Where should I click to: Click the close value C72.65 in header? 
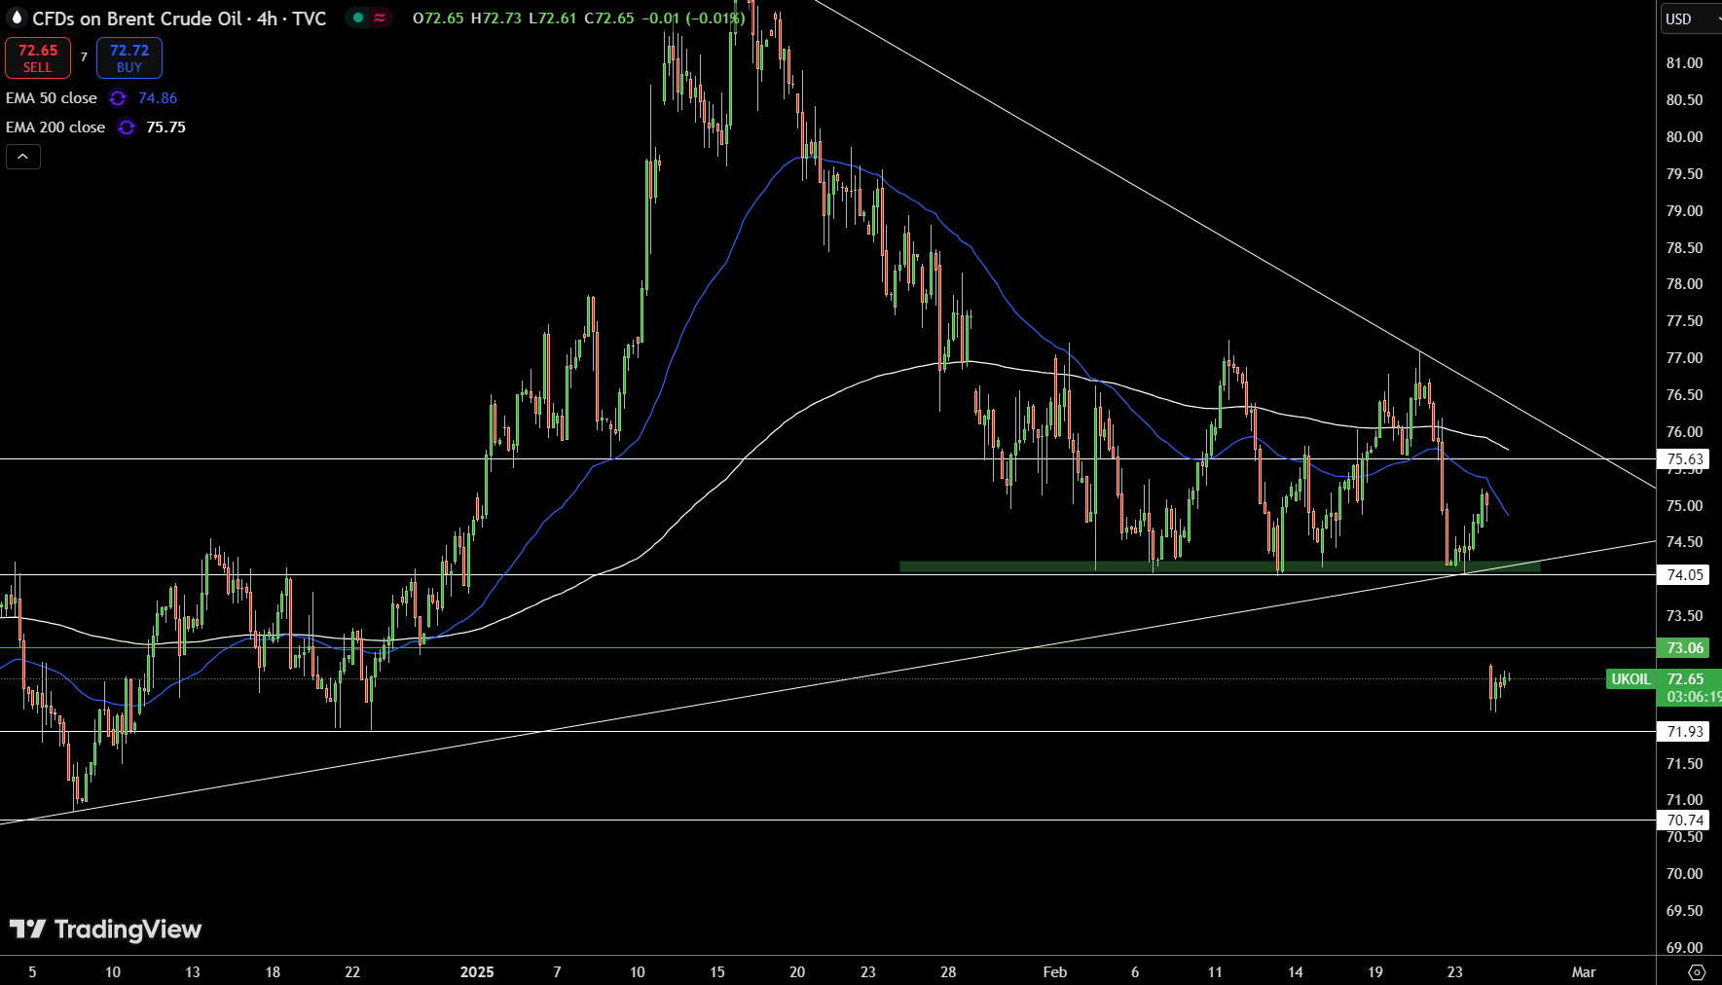click(608, 18)
